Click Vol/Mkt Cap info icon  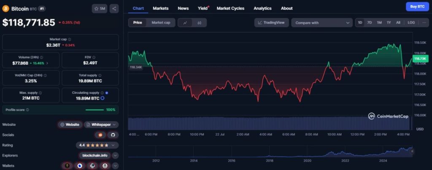[45, 75]
